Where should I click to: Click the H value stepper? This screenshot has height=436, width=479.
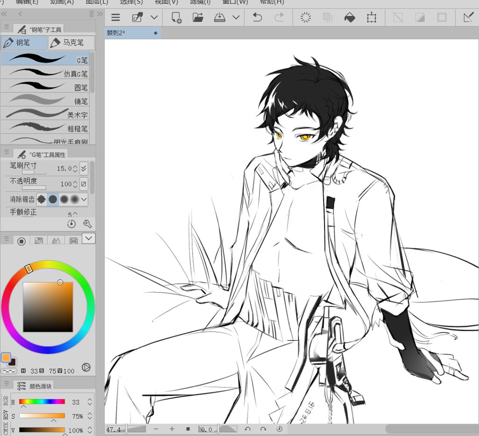tap(89, 401)
